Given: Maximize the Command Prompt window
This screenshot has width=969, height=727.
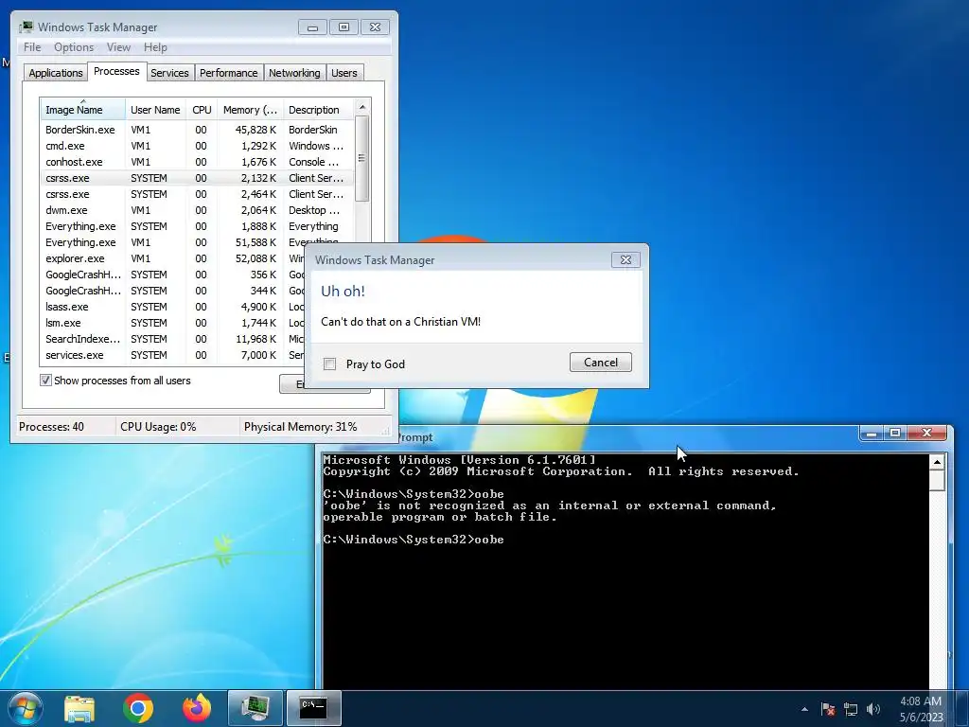Looking at the screenshot, I should pos(895,434).
